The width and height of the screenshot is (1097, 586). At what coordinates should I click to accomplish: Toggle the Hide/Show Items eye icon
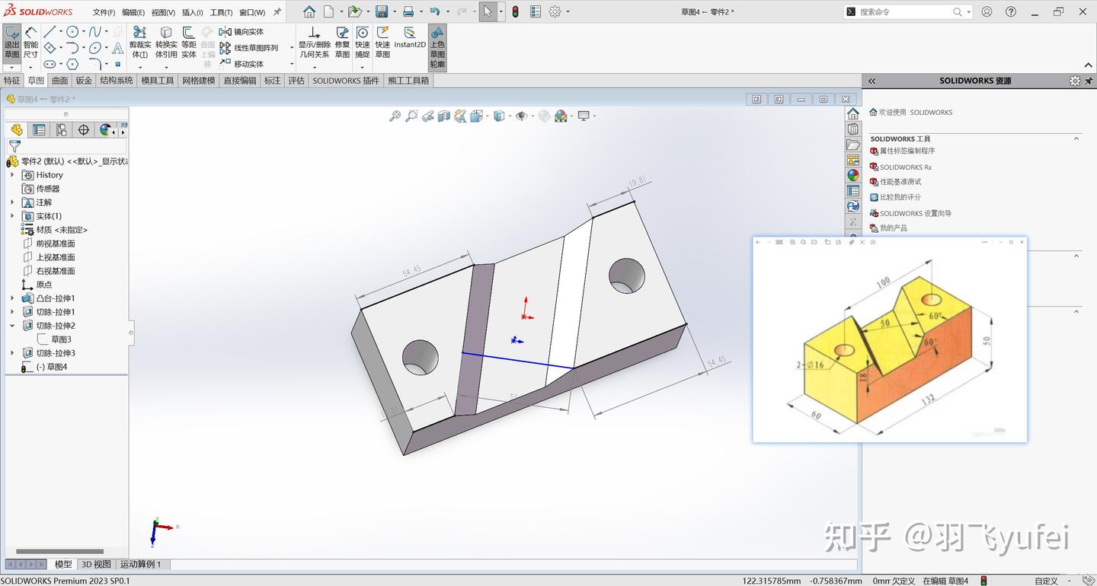(521, 116)
